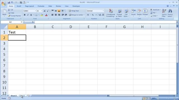Image resolution: width=179 pixels, height=100 pixels.
Task: Click the Paste button
Action: pos(4,13)
